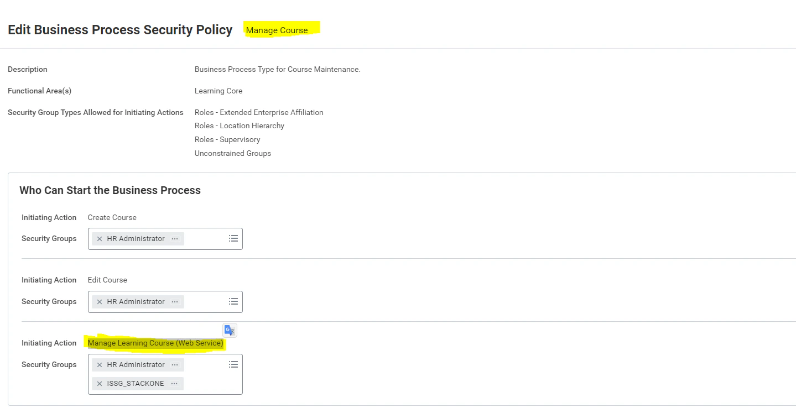This screenshot has height=408, width=796.
Task: Click the Google Translate icon above Manage Learning Course
Action: [230, 330]
